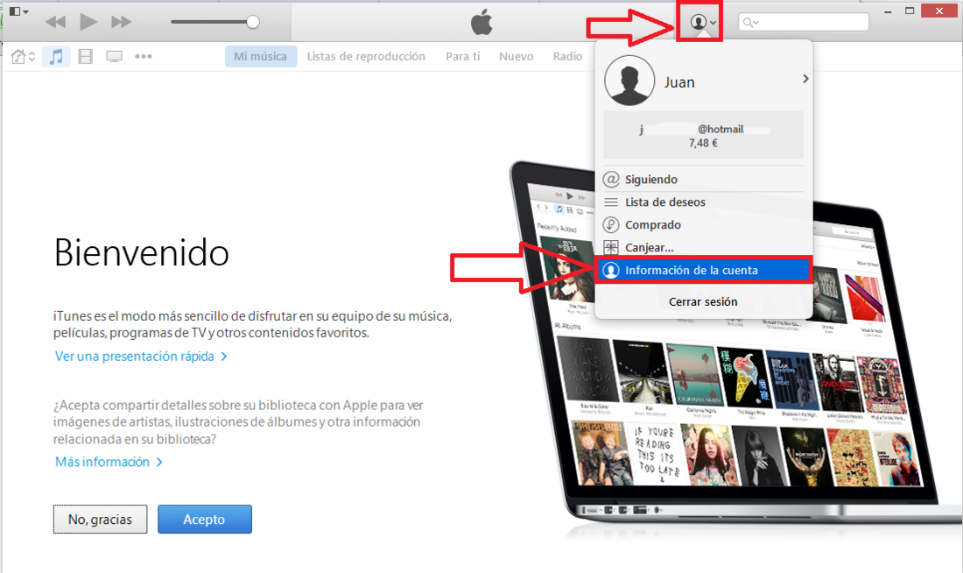Open the search magnifier options
Screen dimensions: 963x573
point(750,23)
